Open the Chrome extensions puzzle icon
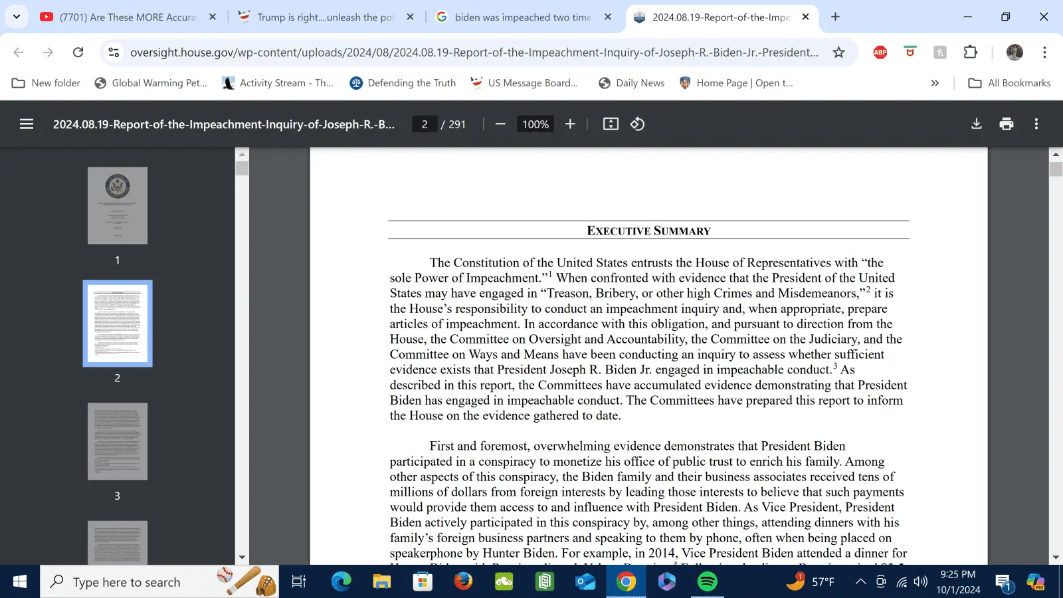This screenshot has width=1063, height=598. click(x=970, y=52)
